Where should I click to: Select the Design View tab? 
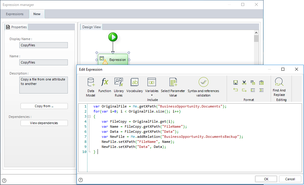[91, 27]
